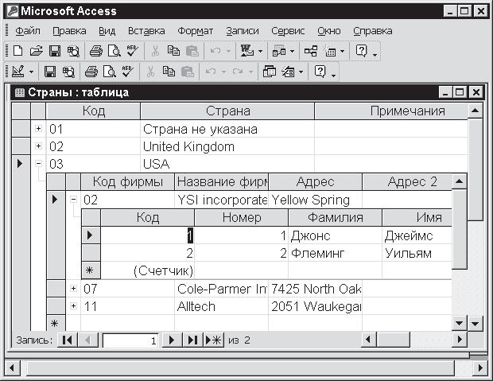The image size is (493, 381).
Task: Click Print icon in the first toolbar
Action: click(x=95, y=51)
